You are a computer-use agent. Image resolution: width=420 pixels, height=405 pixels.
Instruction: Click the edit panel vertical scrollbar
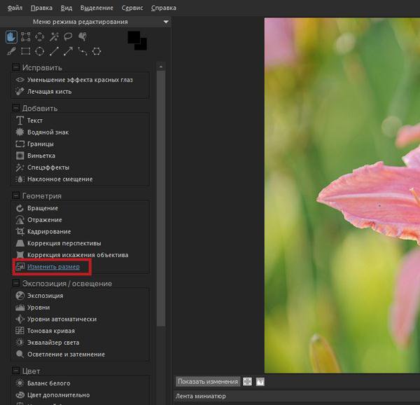(x=161, y=196)
